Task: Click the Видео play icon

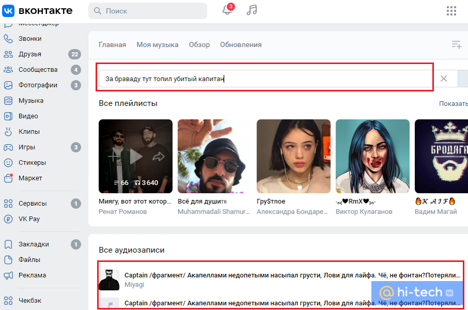Action: 8,116
